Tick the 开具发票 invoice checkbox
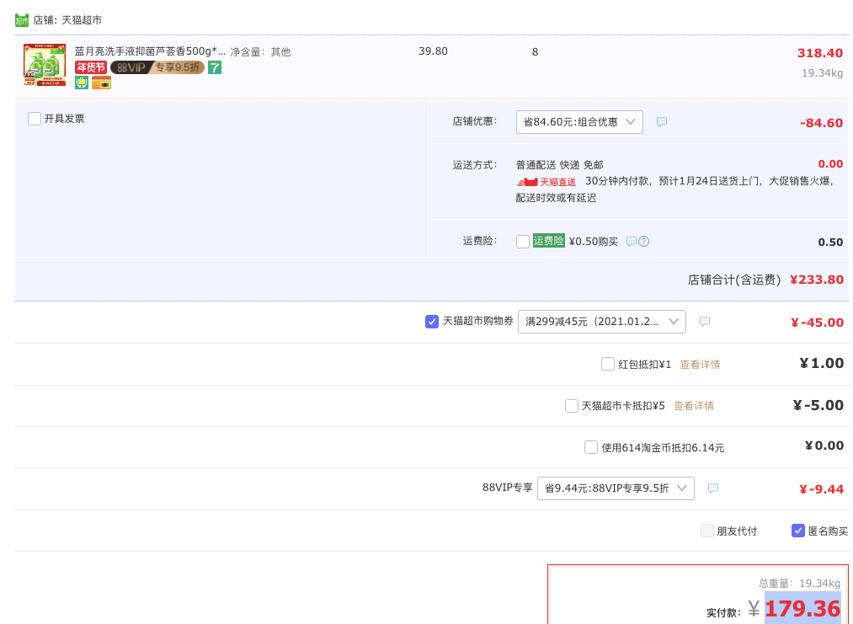This screenshot has width=853, height=624. coord(35,119)
